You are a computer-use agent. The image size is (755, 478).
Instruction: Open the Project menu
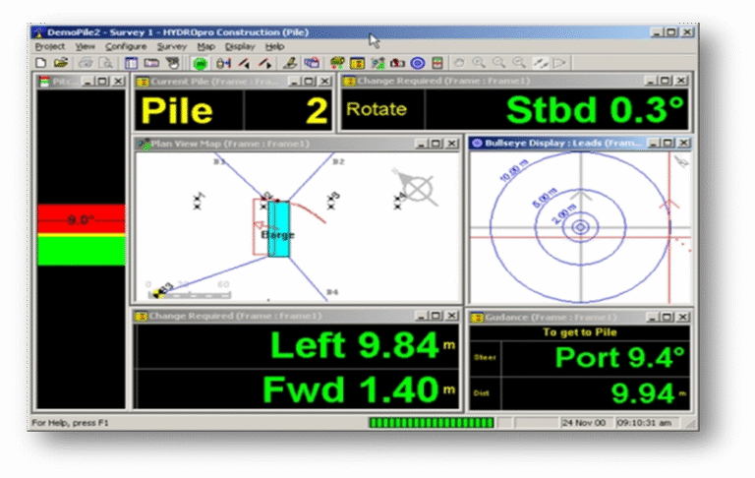point(49,46)
